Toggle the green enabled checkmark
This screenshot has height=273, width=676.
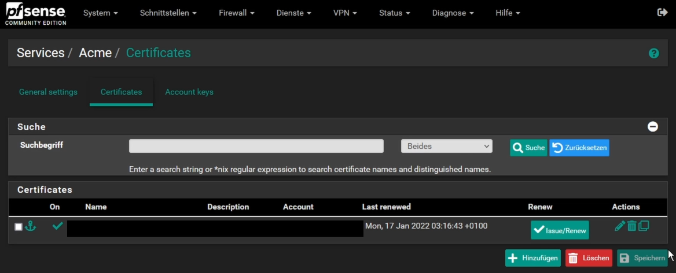pyautogui.click(x=57, y=225)
